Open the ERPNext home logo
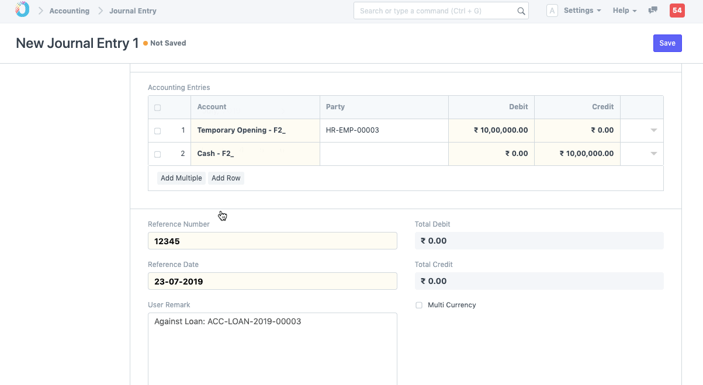703x385 pixels. click(22, 10)
